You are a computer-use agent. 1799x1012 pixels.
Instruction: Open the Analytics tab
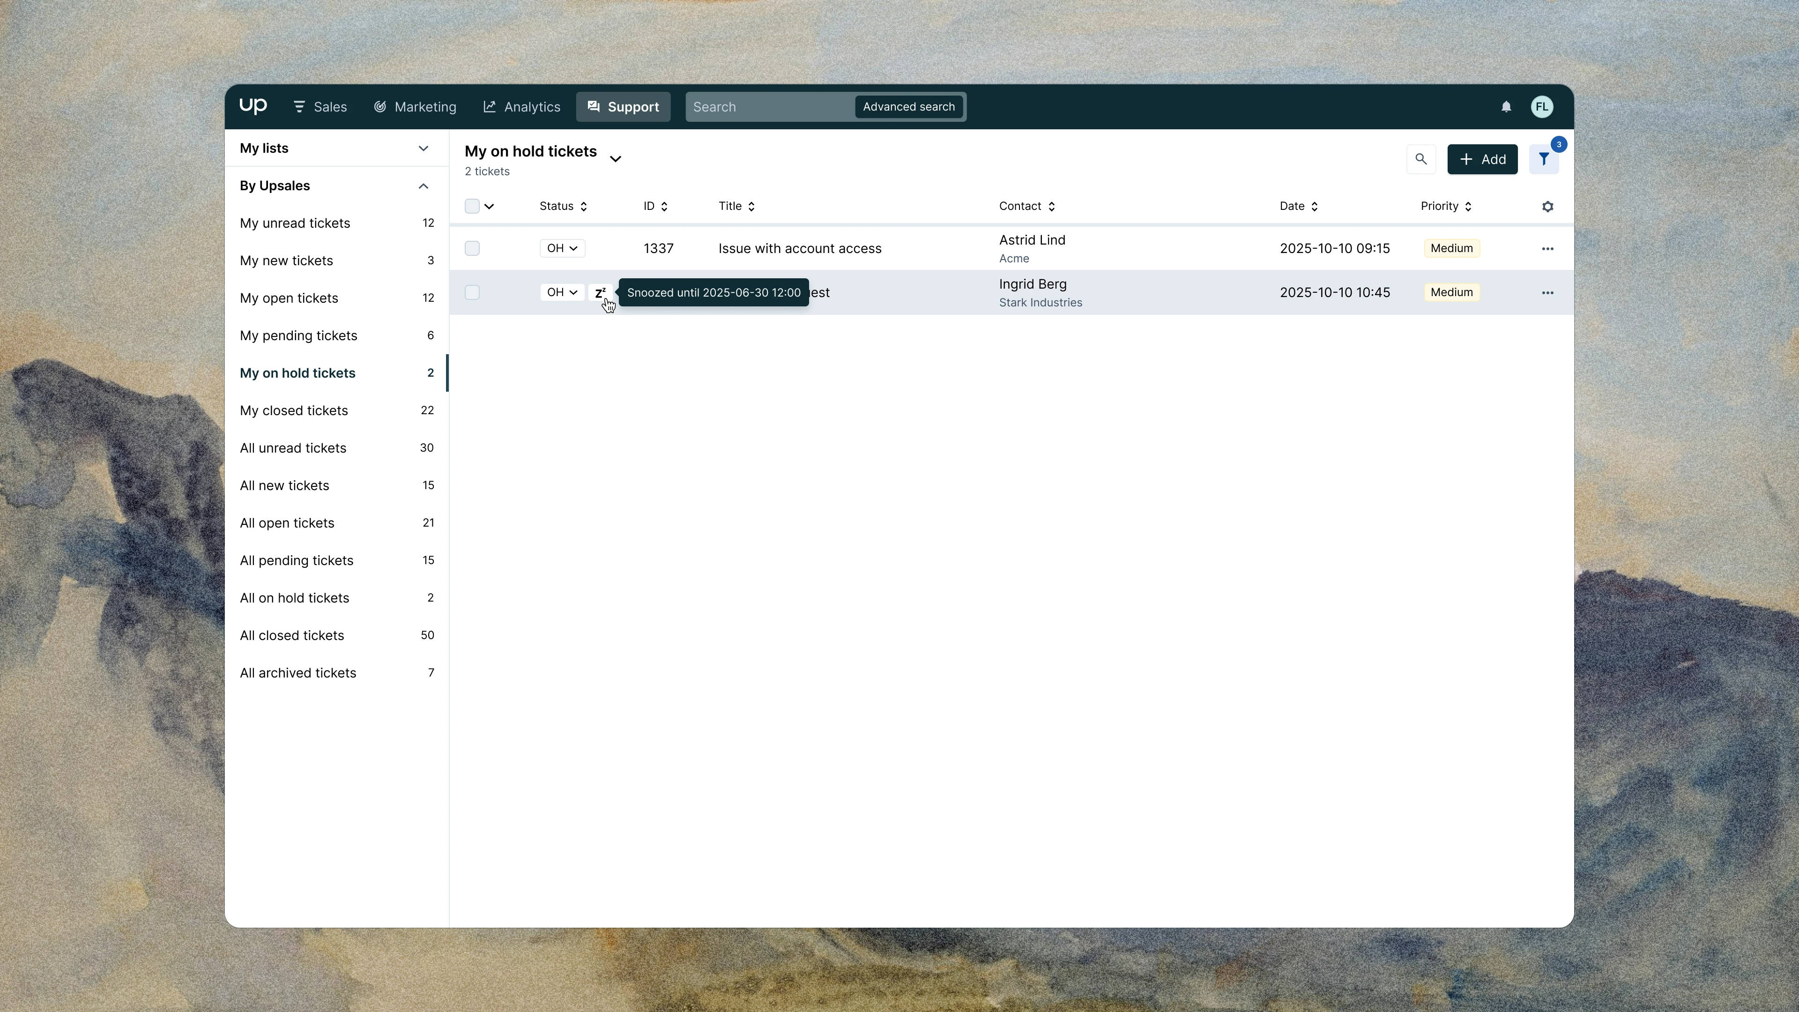click(522, 107)
